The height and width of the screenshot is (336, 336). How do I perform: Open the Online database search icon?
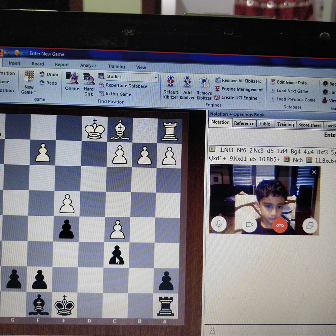point(72,79)
